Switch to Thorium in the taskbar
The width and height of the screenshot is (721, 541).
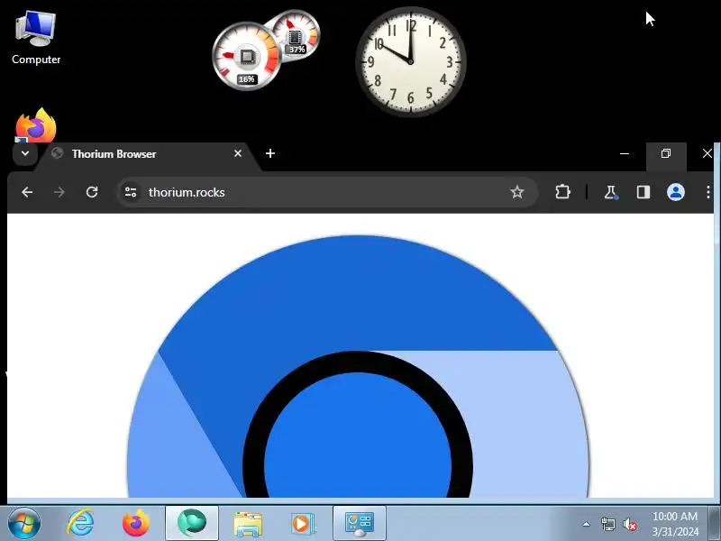(x=192, y=524)
